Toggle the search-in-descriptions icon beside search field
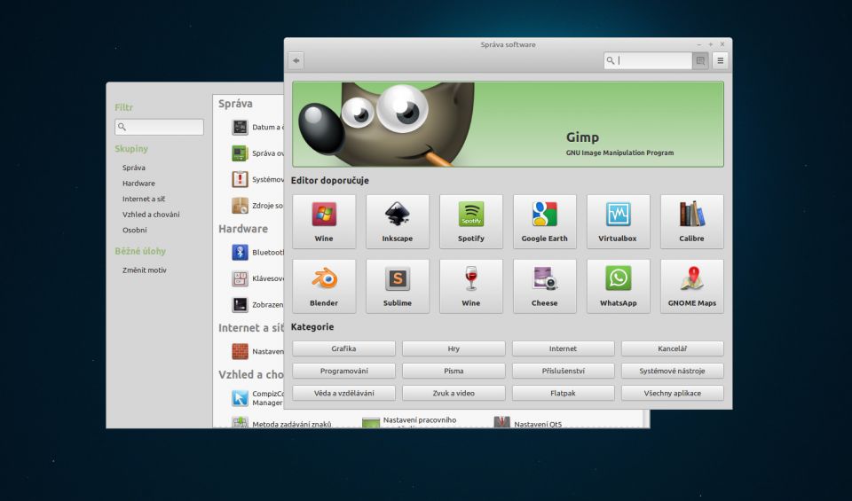852x501 pixels. tap(700, 61)
